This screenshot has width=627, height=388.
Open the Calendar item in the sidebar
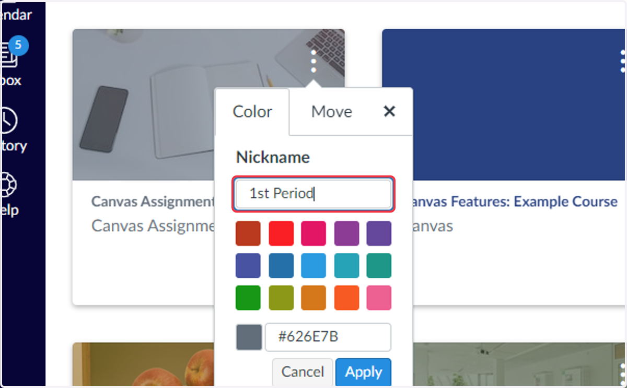click(16, 14)
